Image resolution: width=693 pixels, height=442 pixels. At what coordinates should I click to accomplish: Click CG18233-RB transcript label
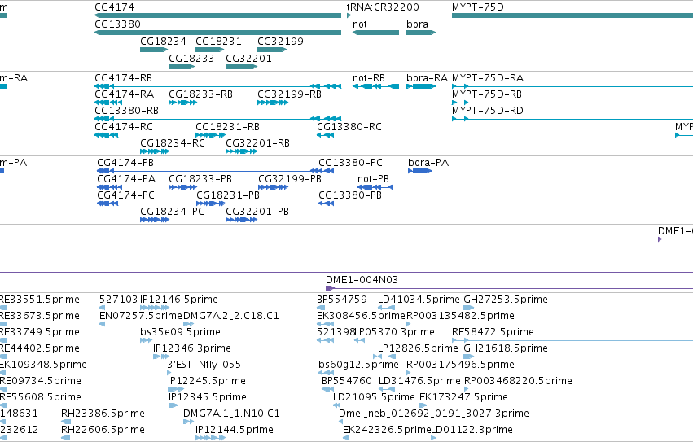click(200, 94)
